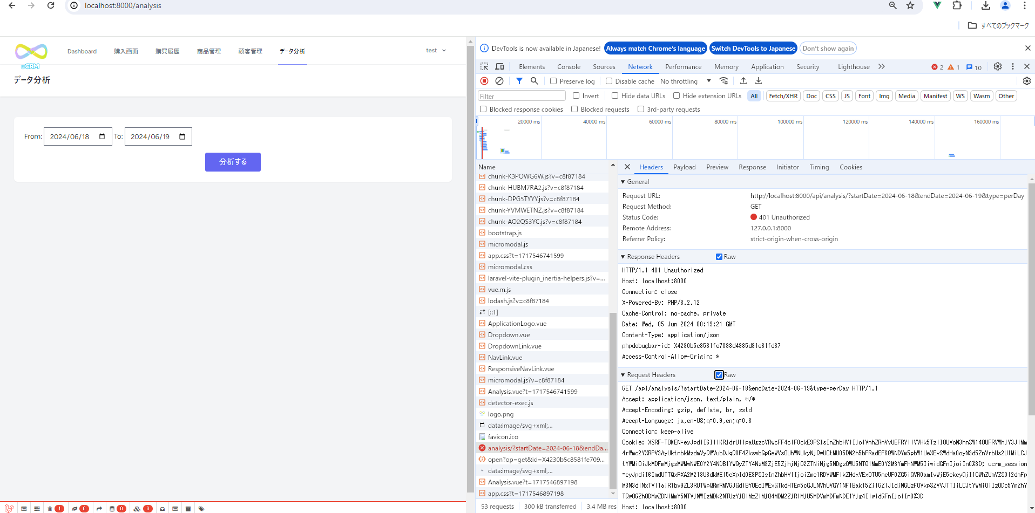Toggle the network filter funnel icon

(x=519, y=81)
